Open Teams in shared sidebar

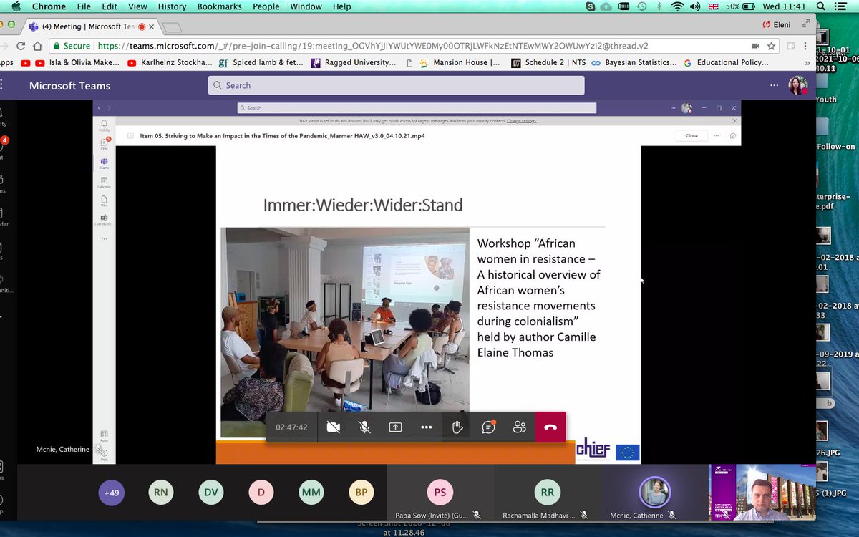pyautogui.click(x=104, y=163)
